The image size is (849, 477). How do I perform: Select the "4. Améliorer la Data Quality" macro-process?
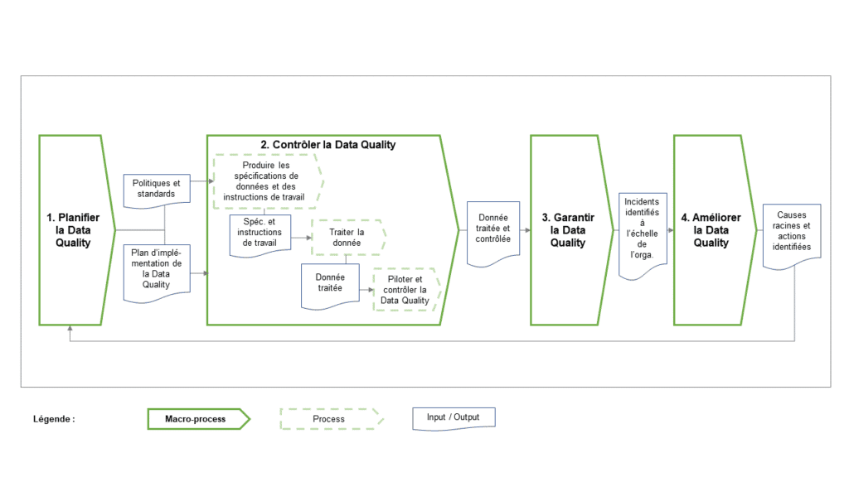tap(709, 229)
